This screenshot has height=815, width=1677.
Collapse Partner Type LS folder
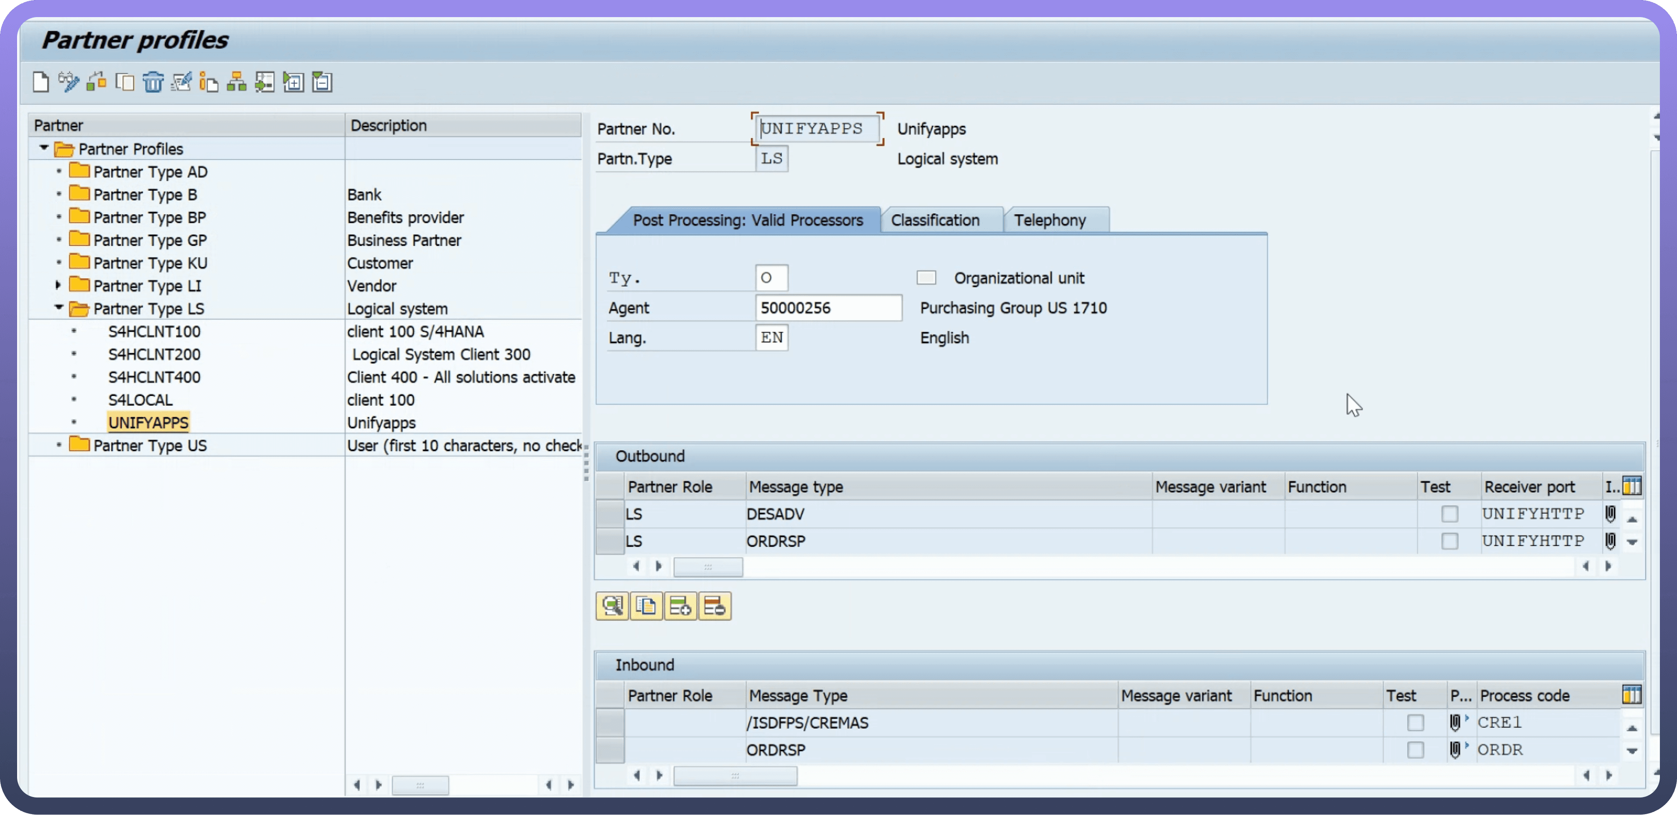coord(59,308)
